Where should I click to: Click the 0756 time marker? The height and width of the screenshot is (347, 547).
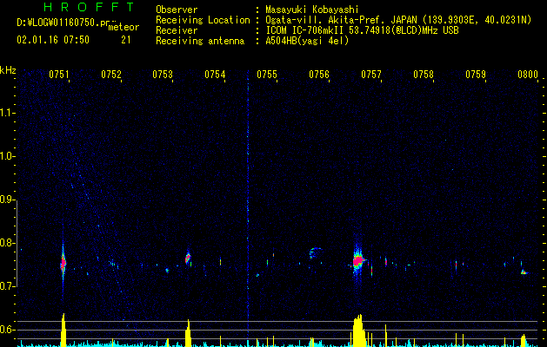pyautogui.click(x=319, y=75)
